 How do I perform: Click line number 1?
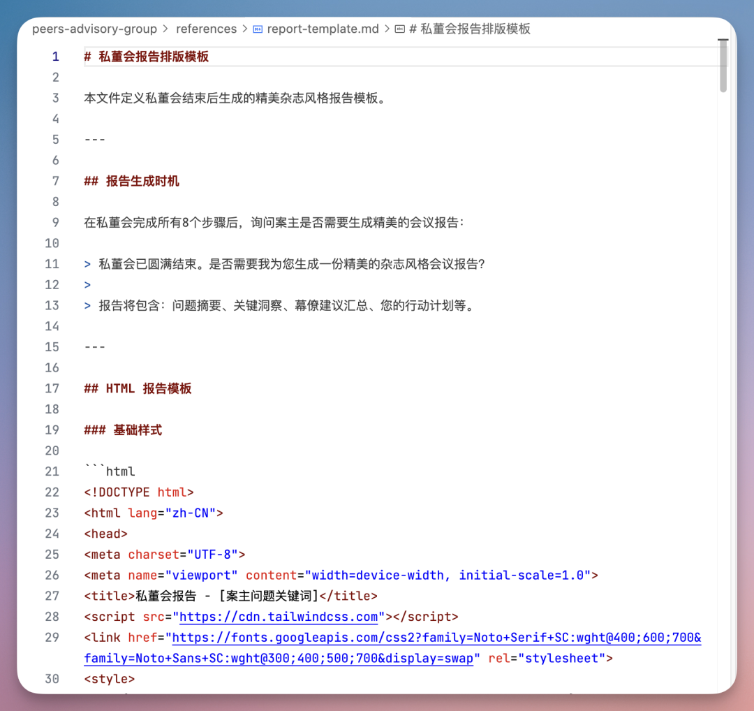[55, 57]
